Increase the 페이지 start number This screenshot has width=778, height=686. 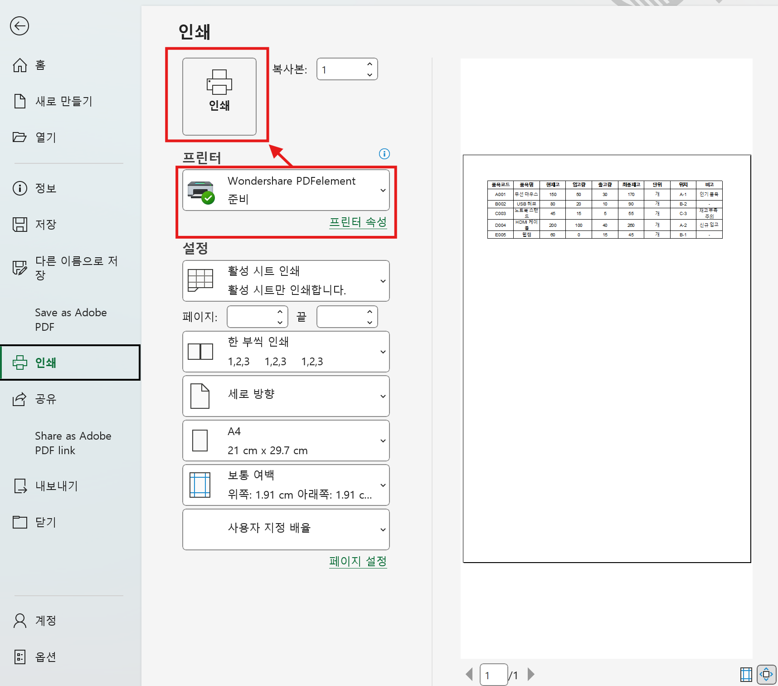[280, 312]
